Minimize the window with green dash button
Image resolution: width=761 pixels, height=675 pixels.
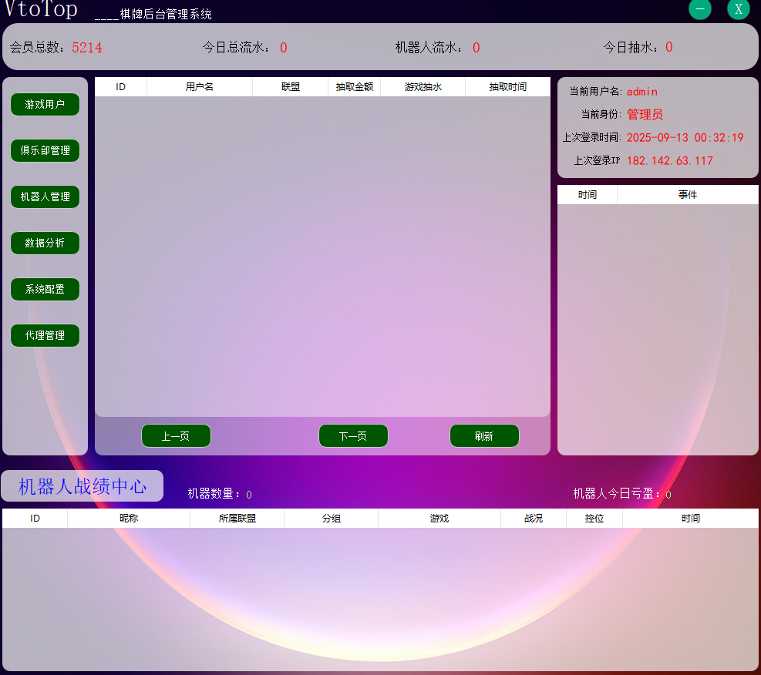699,9
